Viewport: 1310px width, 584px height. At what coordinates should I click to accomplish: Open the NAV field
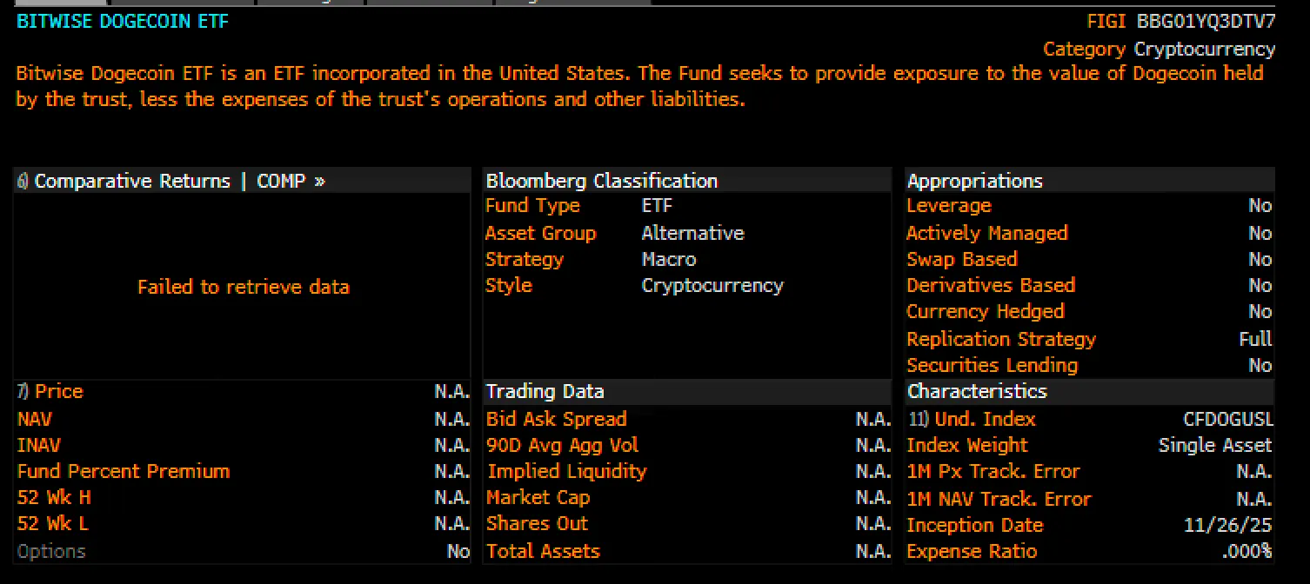pyautogui.click(x=34, y=419)
